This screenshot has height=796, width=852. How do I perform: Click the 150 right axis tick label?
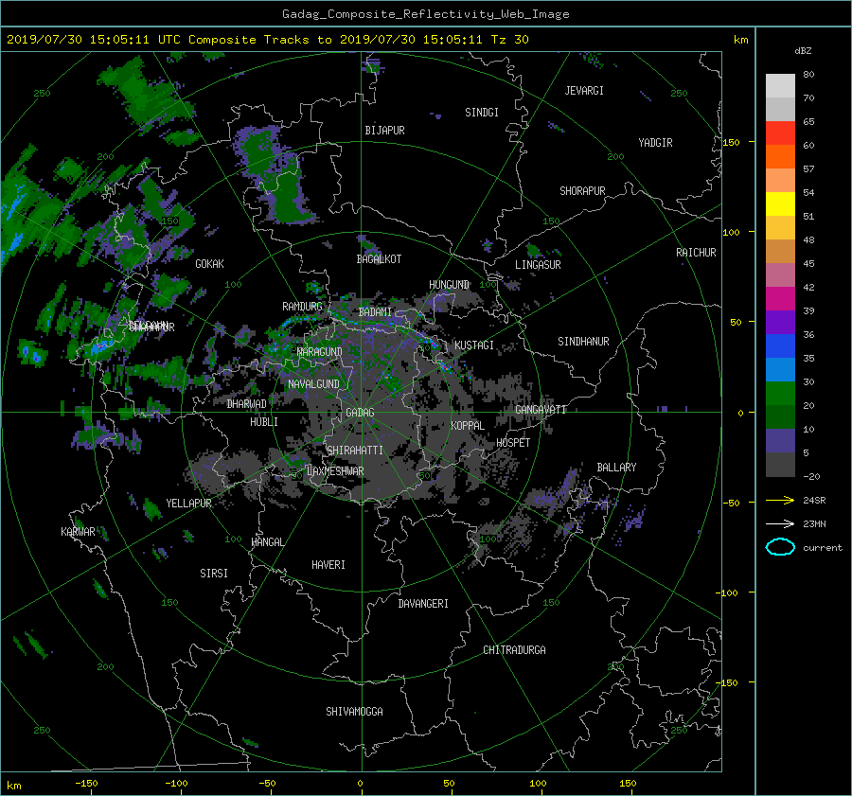coord(732,142)
